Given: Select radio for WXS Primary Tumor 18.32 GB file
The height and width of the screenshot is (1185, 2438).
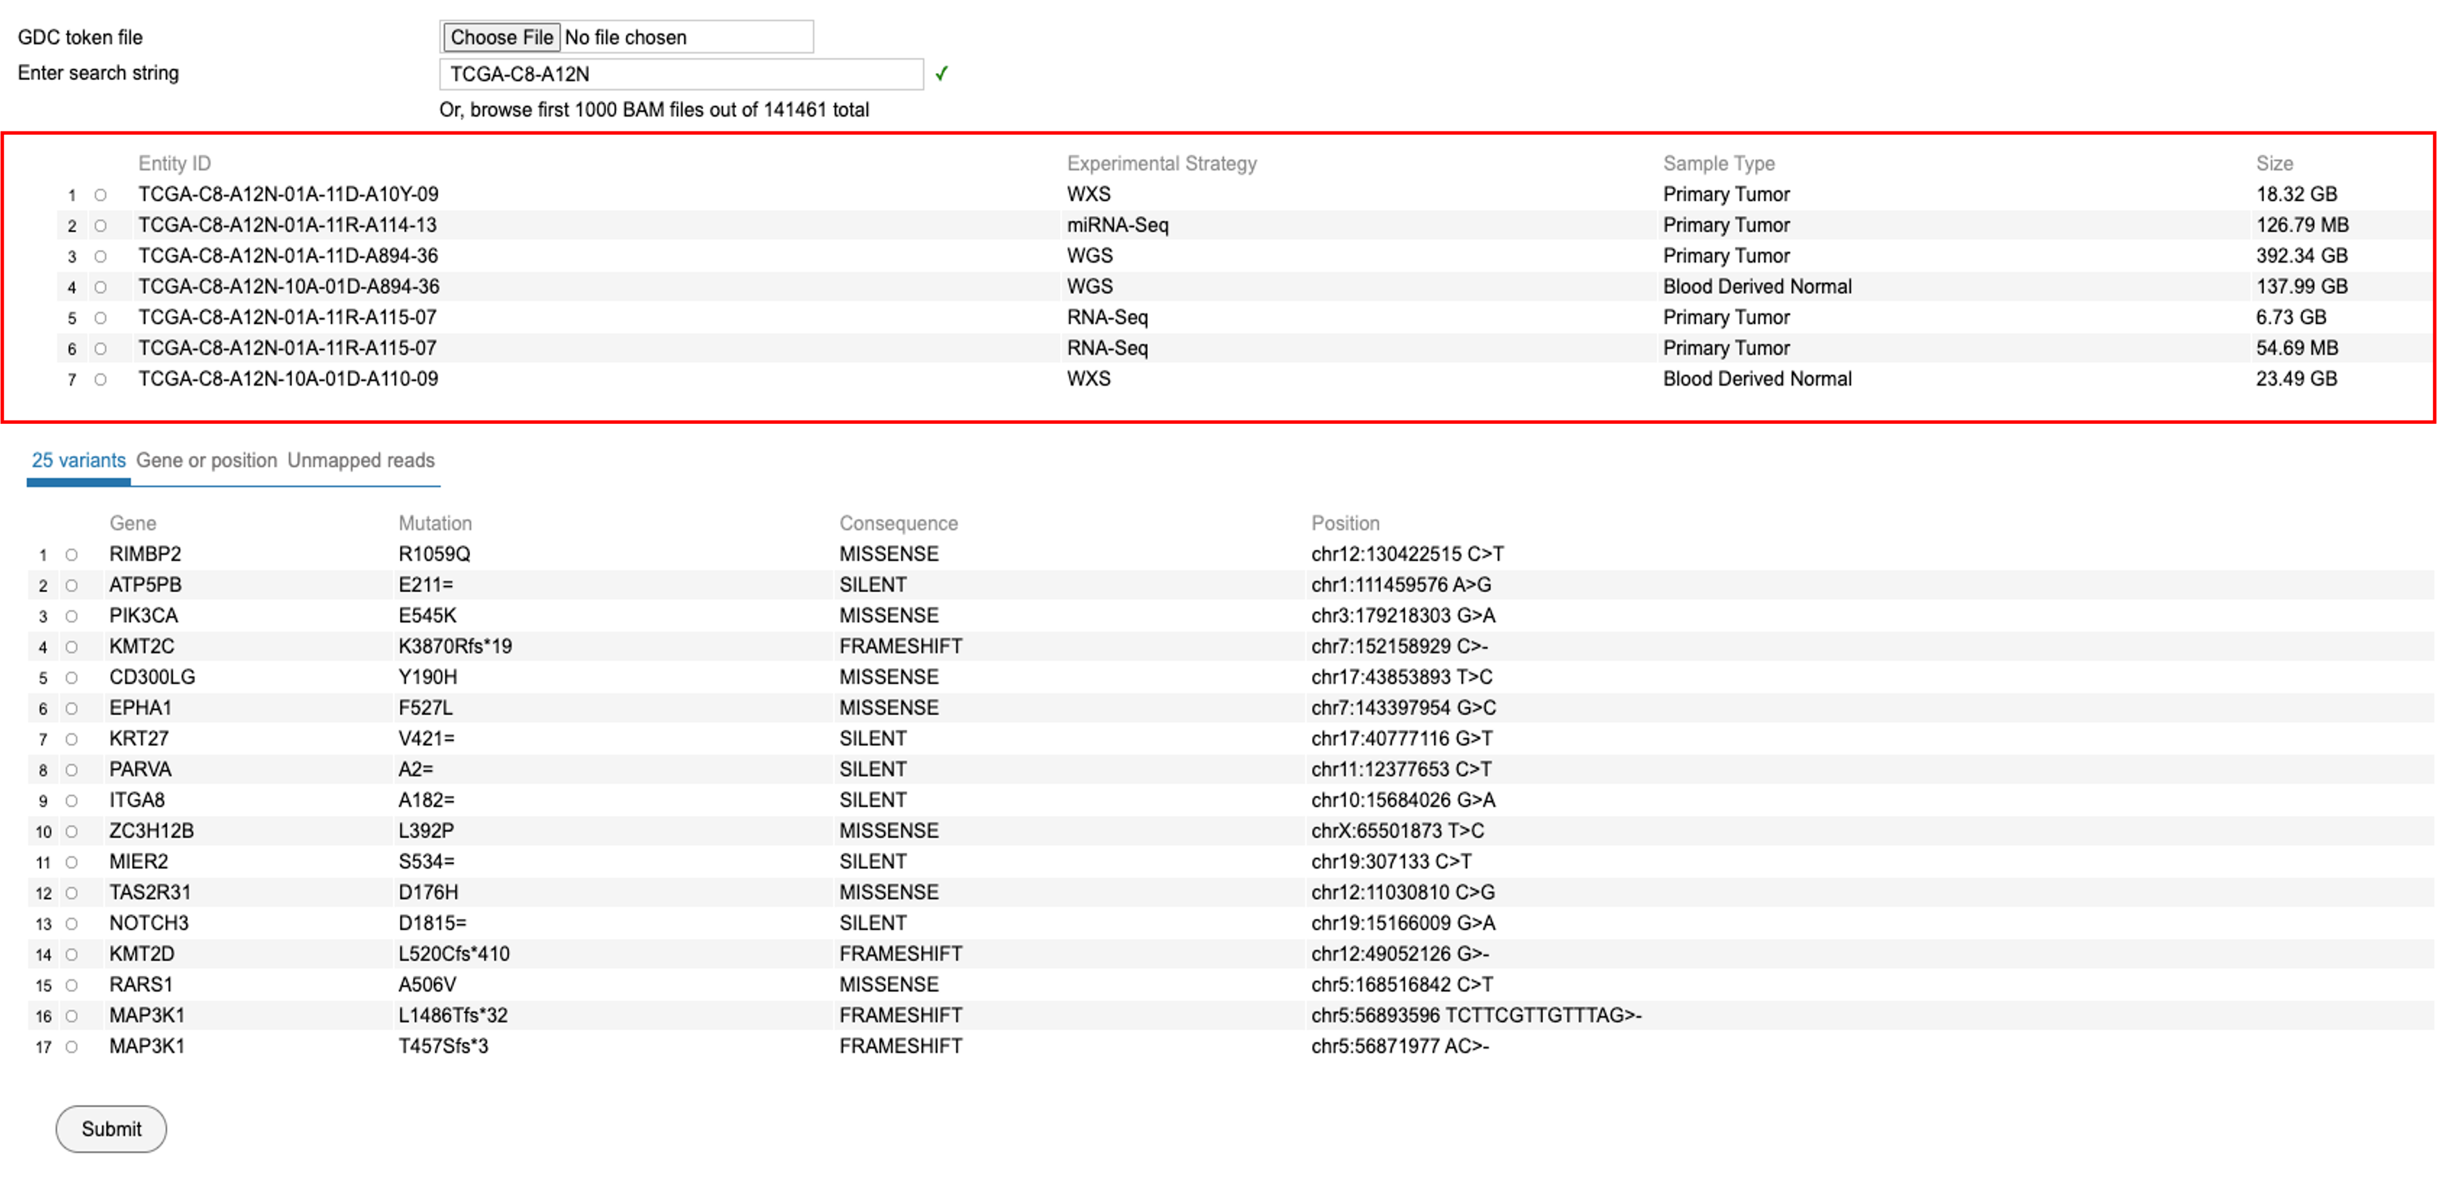Looking at the screenshot, I should 100,195.
